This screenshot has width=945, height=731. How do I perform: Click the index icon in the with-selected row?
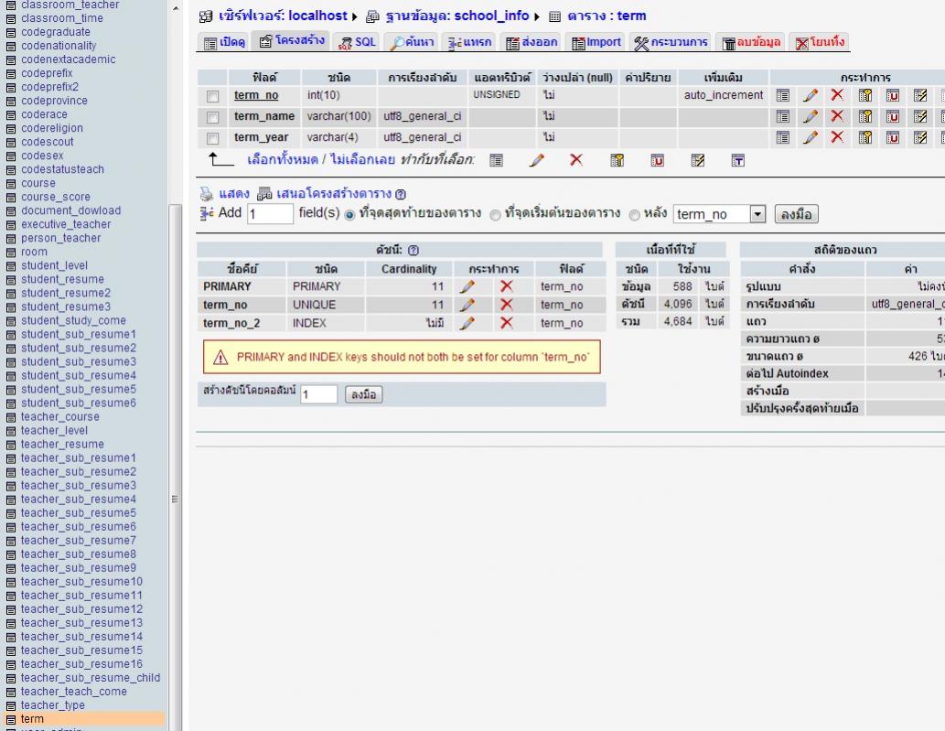tap(698, 160)
